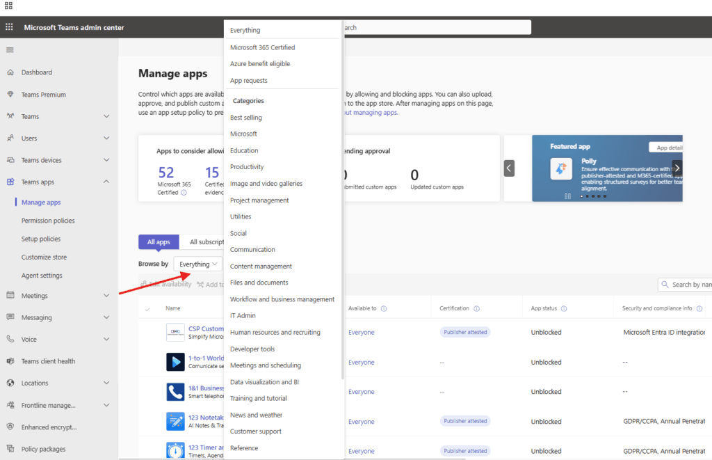Show next featured app with right arrow
This screenshot has width=712, height=460.
[x=677, y=168]
